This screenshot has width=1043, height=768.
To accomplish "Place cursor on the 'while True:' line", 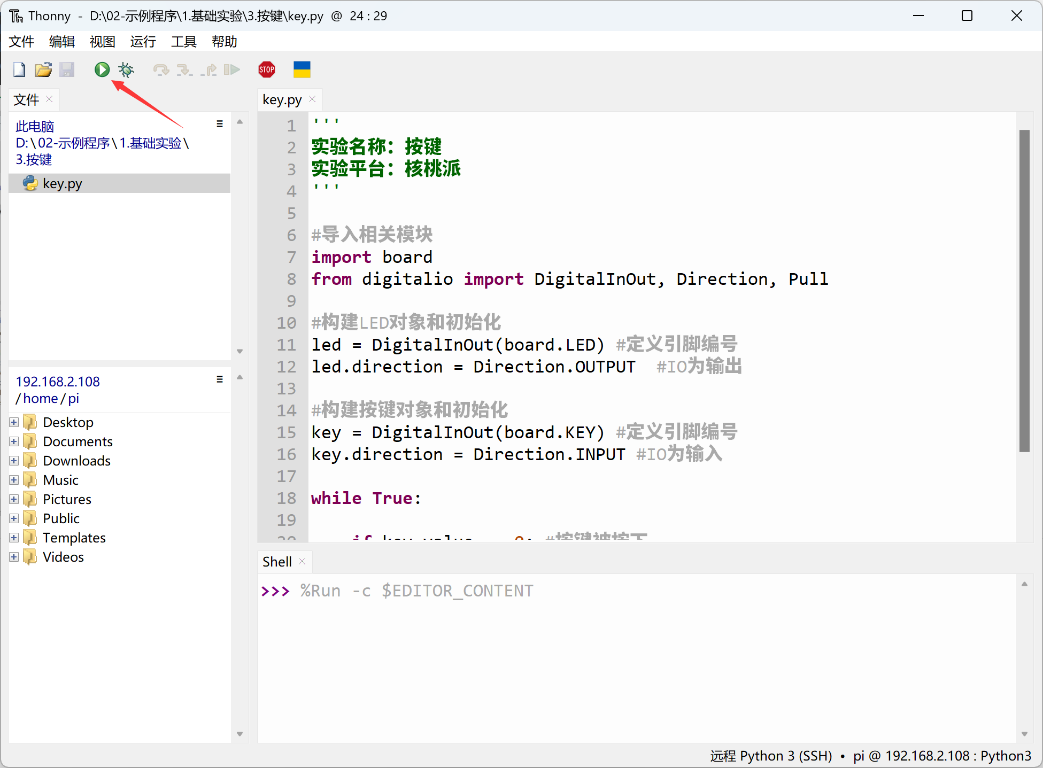I will [366, 498].
